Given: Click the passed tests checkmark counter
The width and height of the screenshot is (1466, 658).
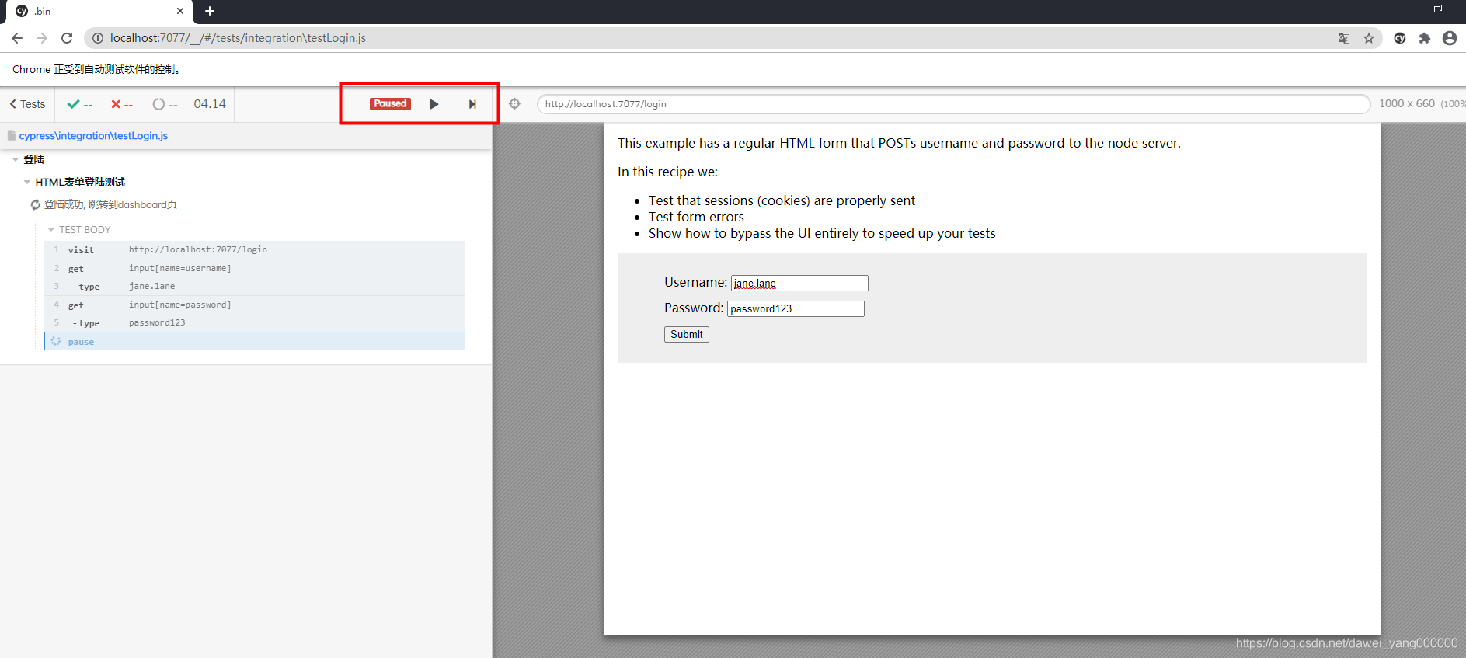Looking at the screenshot, I should (79, 104).
